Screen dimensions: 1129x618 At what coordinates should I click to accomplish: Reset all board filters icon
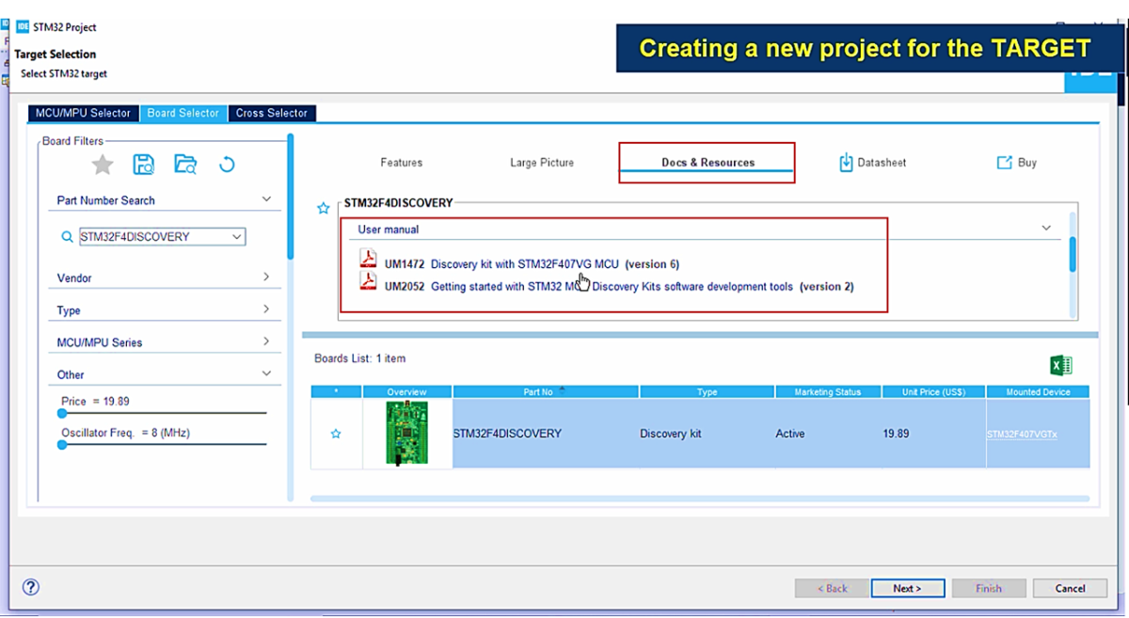tap(227, 165)
